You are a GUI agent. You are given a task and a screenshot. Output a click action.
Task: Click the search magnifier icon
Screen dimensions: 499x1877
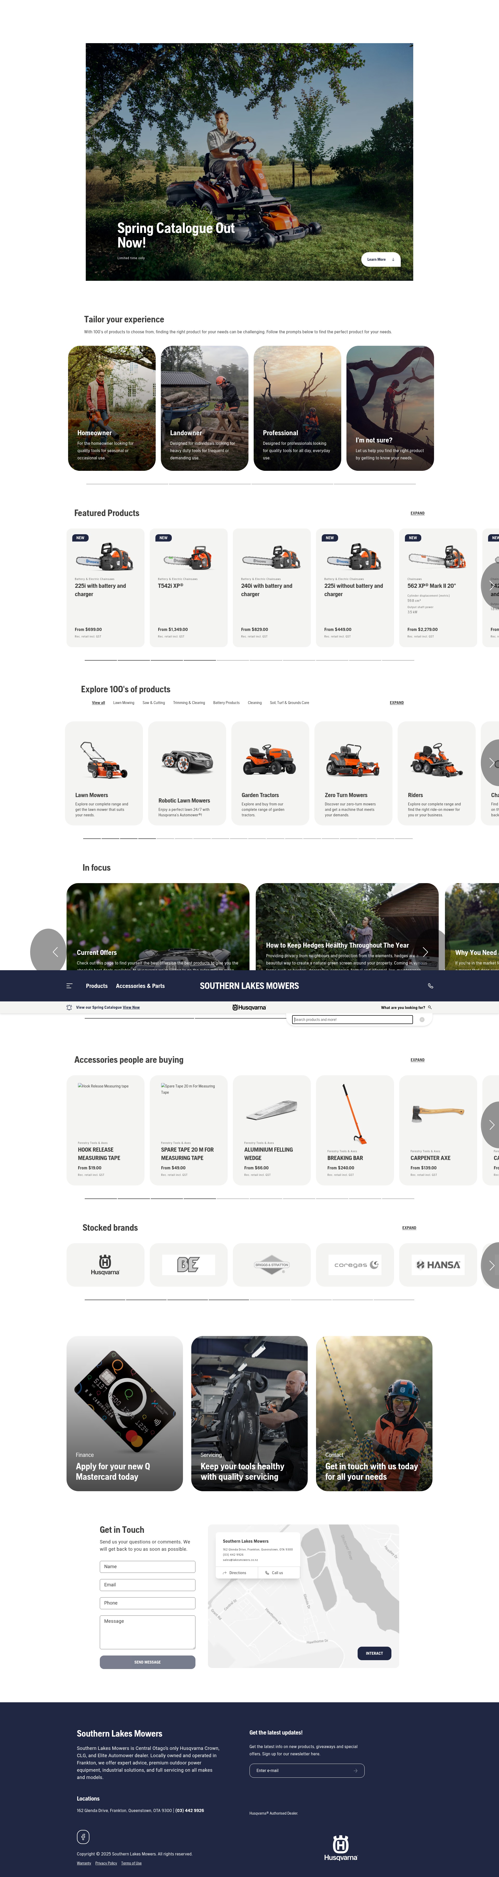point(430,1008)
